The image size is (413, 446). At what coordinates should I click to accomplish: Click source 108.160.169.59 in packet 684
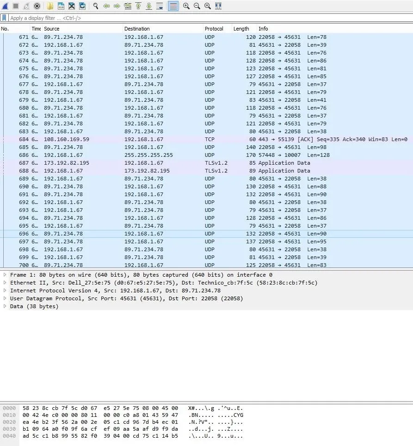pos(67,139)
